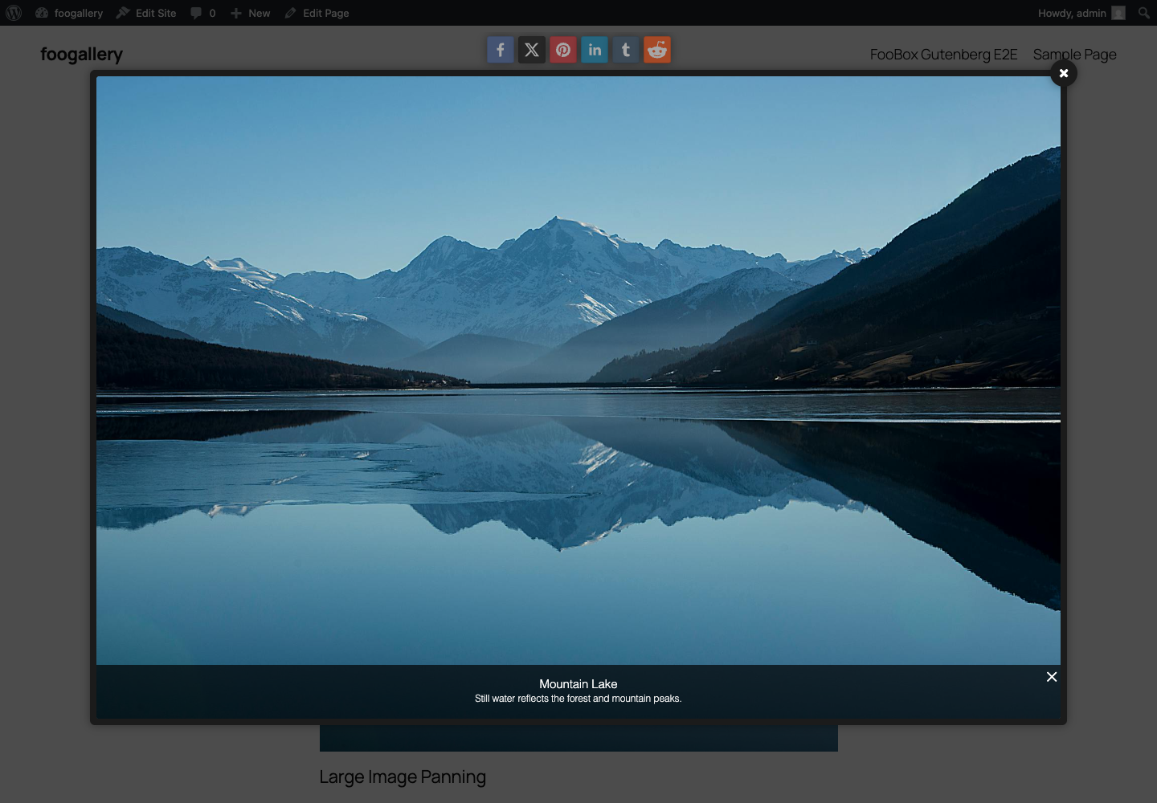Click Edit Site in admin bar
The height and width of the screenshot is (803, 1157).
coord(146,13)
